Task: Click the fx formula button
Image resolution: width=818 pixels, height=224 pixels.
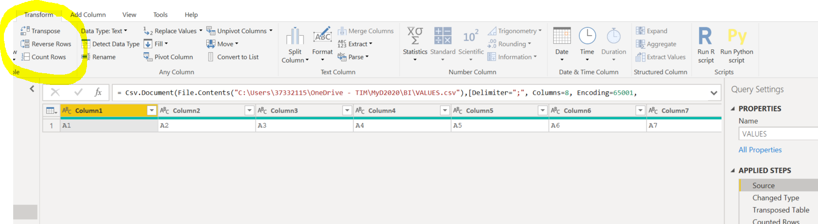Action: click(98, 92)
